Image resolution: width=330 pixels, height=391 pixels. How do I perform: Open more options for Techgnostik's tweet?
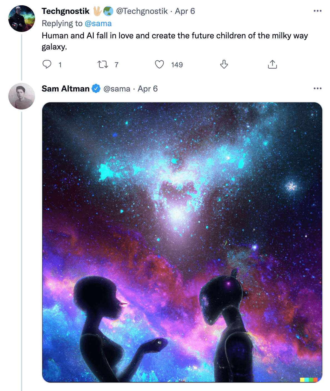click(x=317, y=11)
